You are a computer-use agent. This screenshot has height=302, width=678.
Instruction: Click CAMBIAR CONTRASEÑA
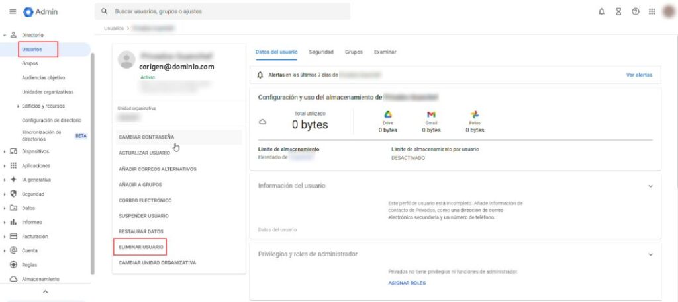pos(146,137)
